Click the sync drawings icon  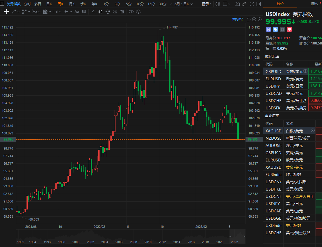(x=108, y=12)
